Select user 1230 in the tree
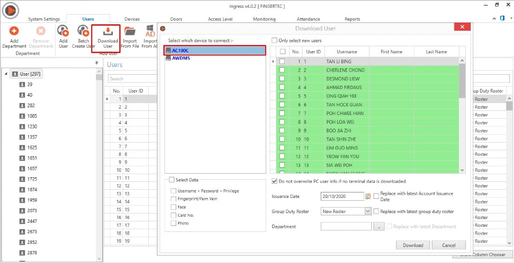The image size is (514, 263). (x=32, y=126)
